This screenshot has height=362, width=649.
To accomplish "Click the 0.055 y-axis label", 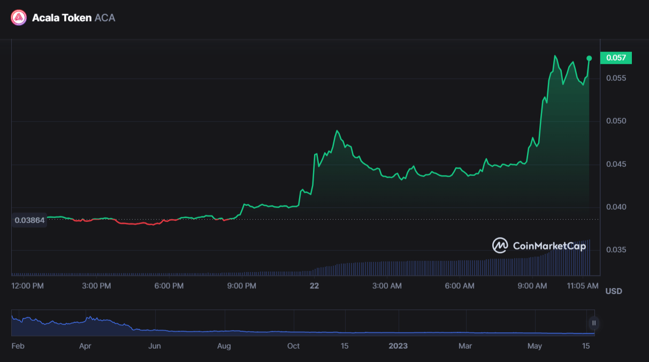I will click(x=616, y=78).
